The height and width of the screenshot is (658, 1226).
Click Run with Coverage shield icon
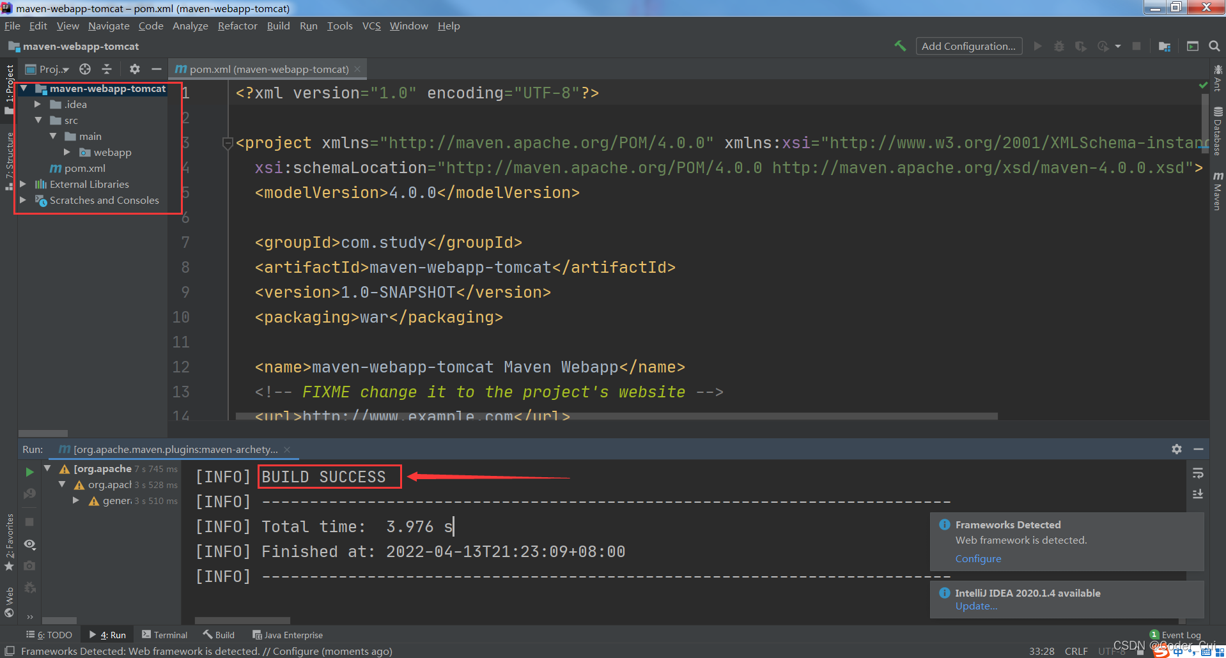[1081, 46]
